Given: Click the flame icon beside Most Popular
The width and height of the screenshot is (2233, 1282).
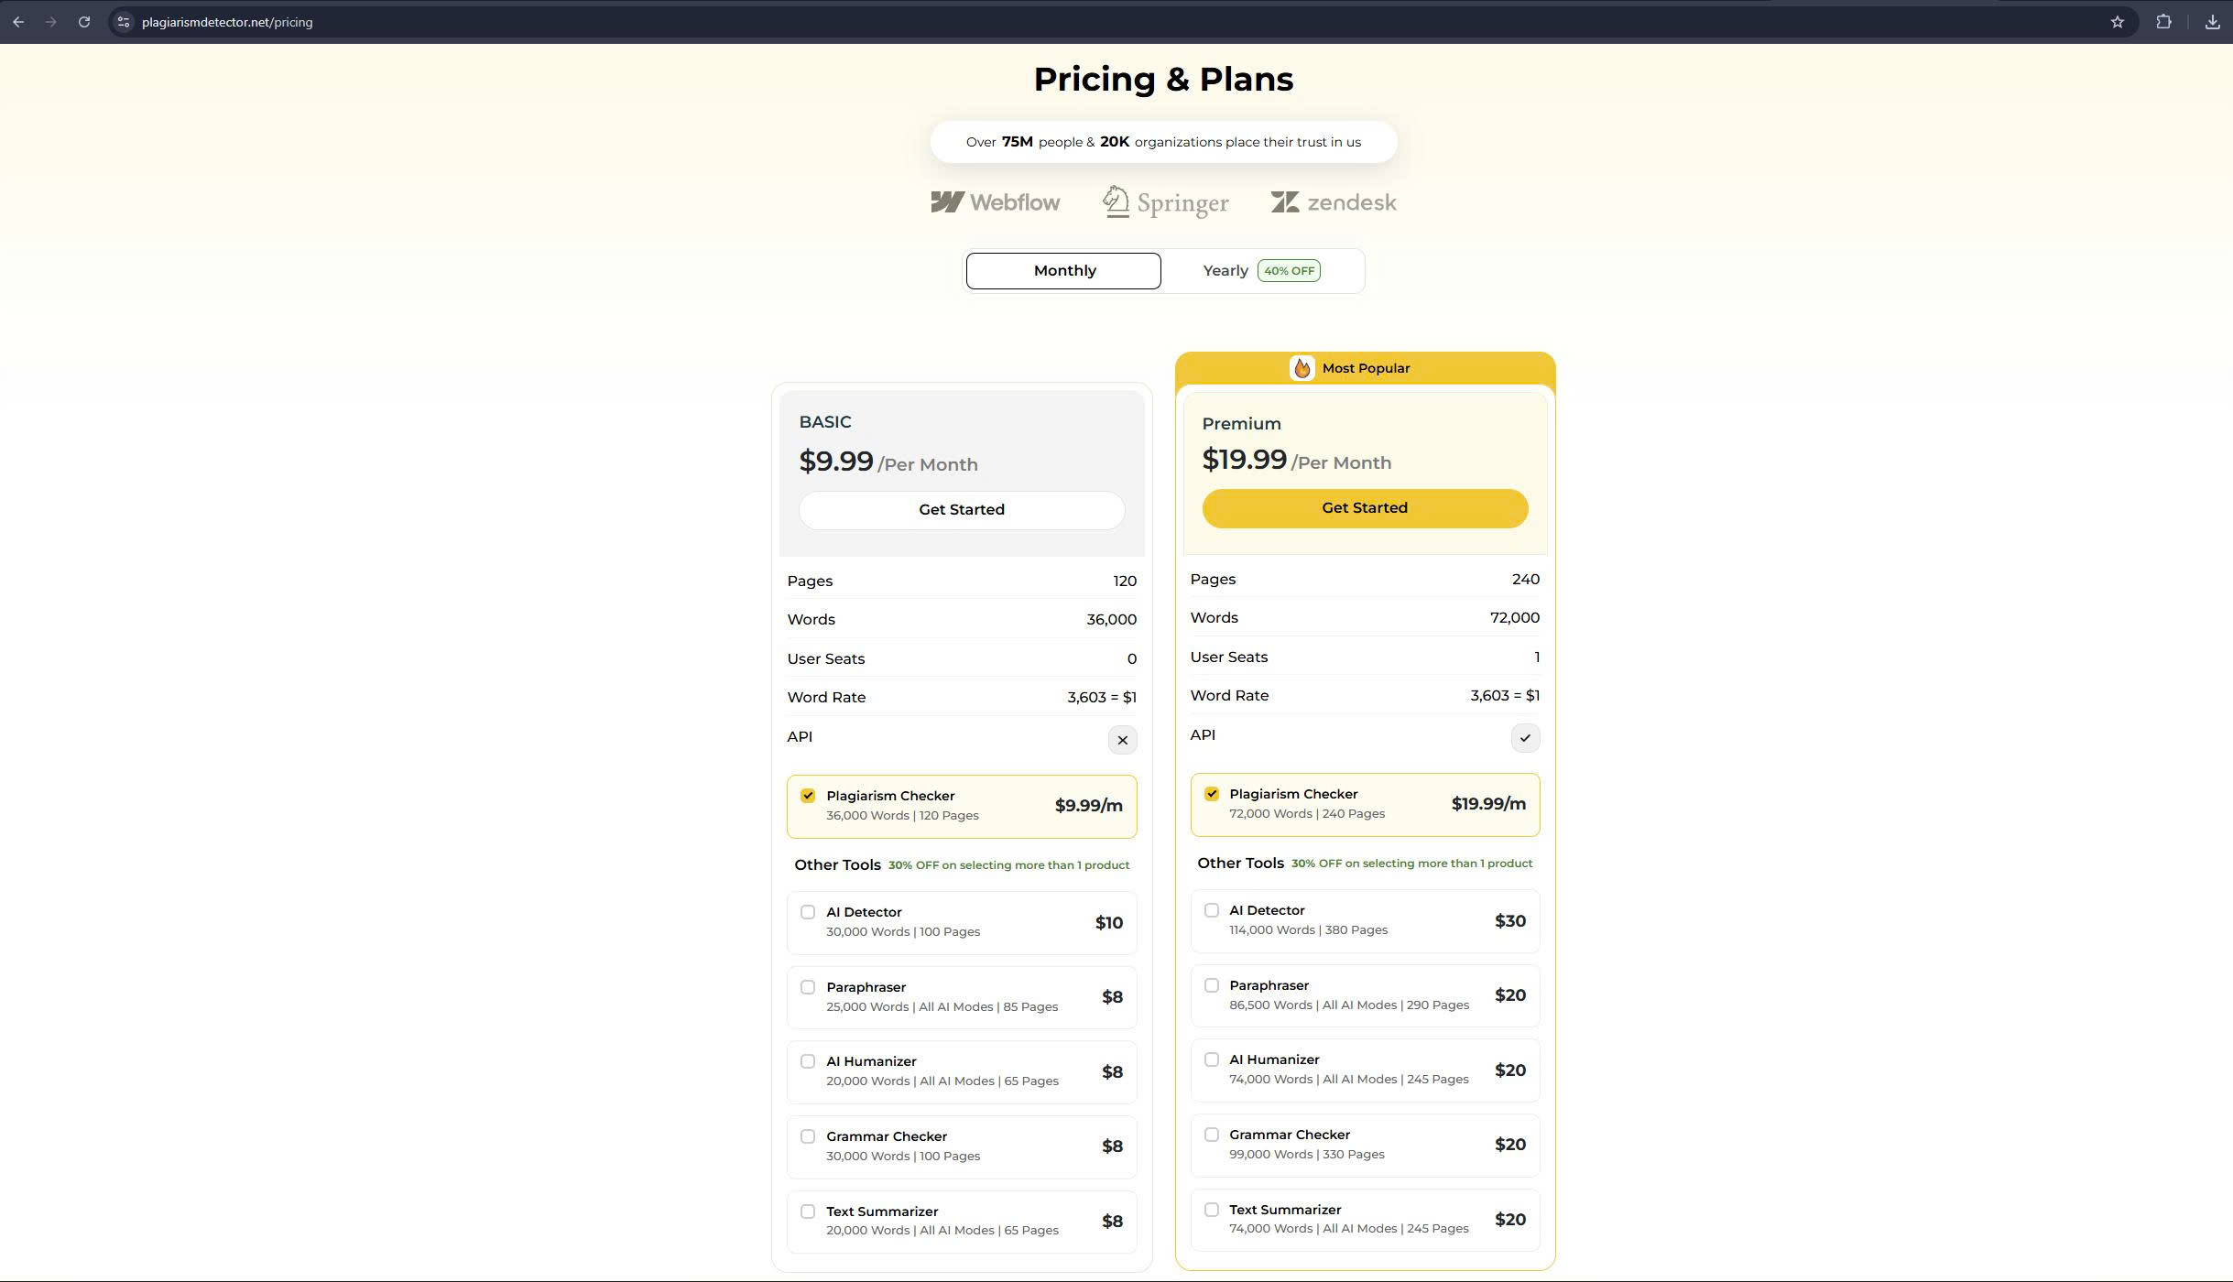Looking at the screenshot, I should (x=1302, y=368).
